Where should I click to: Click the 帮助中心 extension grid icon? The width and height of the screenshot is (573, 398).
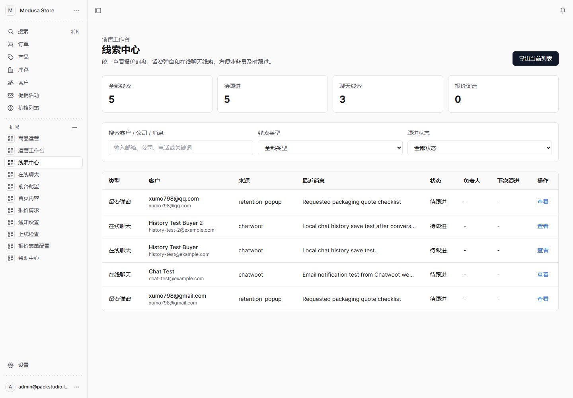pyautogui.click(x=11, y=258)
